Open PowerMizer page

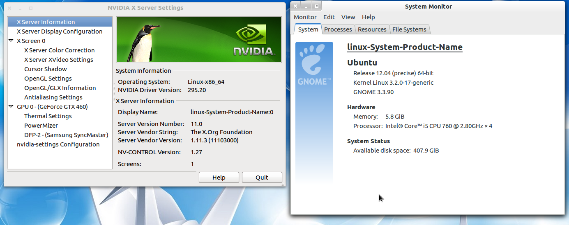41,126
